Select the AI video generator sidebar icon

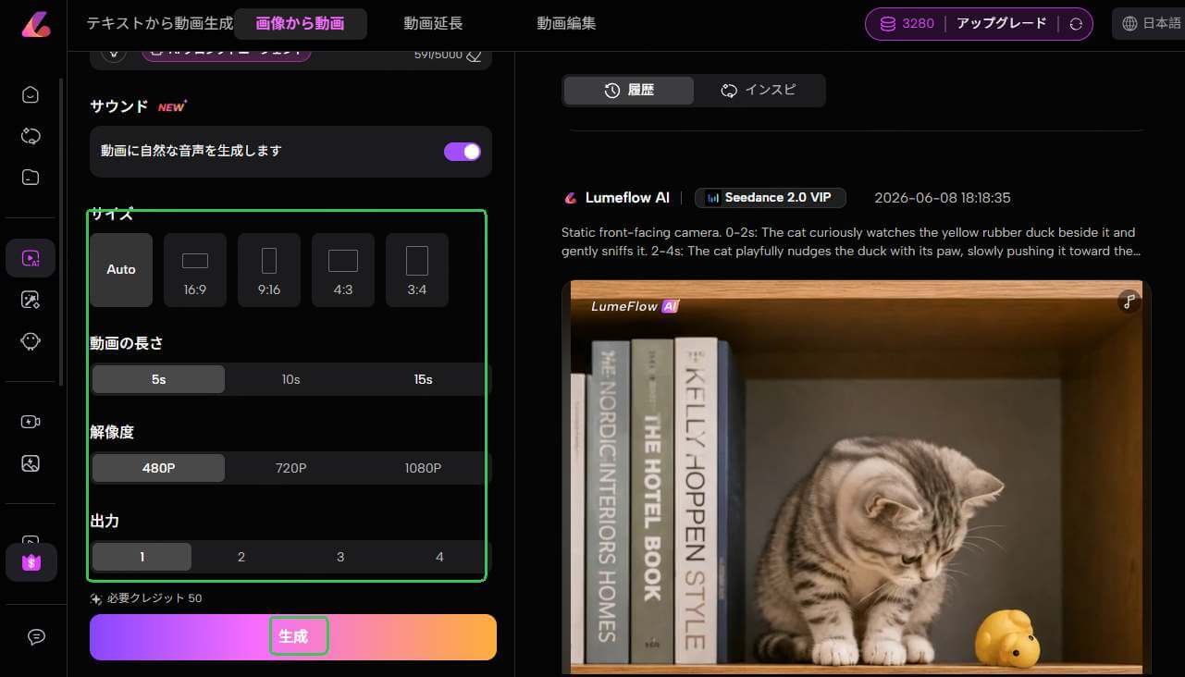coord(31,258)
